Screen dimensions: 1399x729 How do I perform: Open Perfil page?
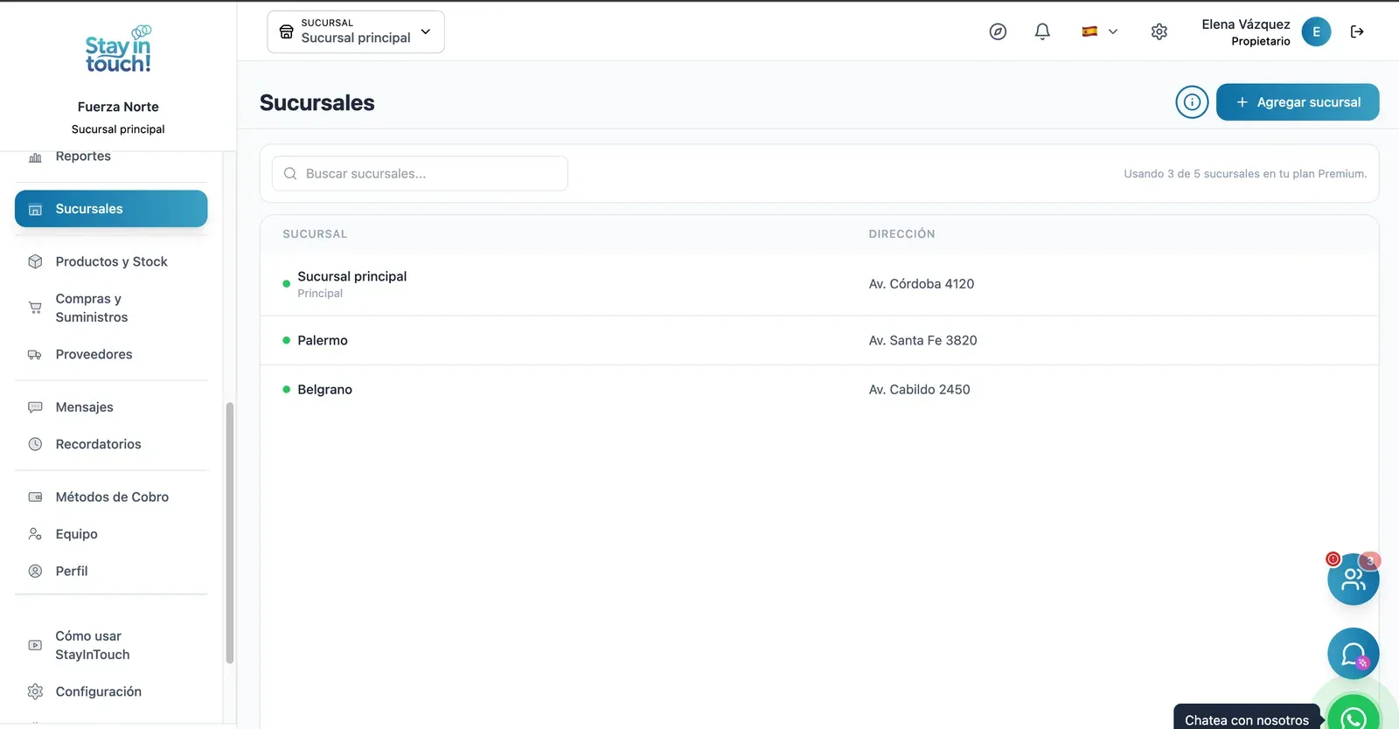point(111,571)
